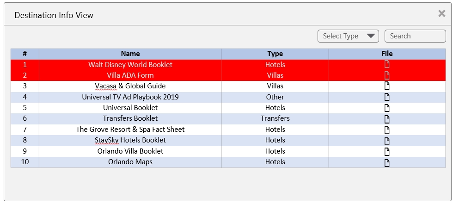Open The Grove Resort Fact Sheet file icon
Image resolution: width=453 pixels, height=204 pixels.
click(x=387, y=130)
